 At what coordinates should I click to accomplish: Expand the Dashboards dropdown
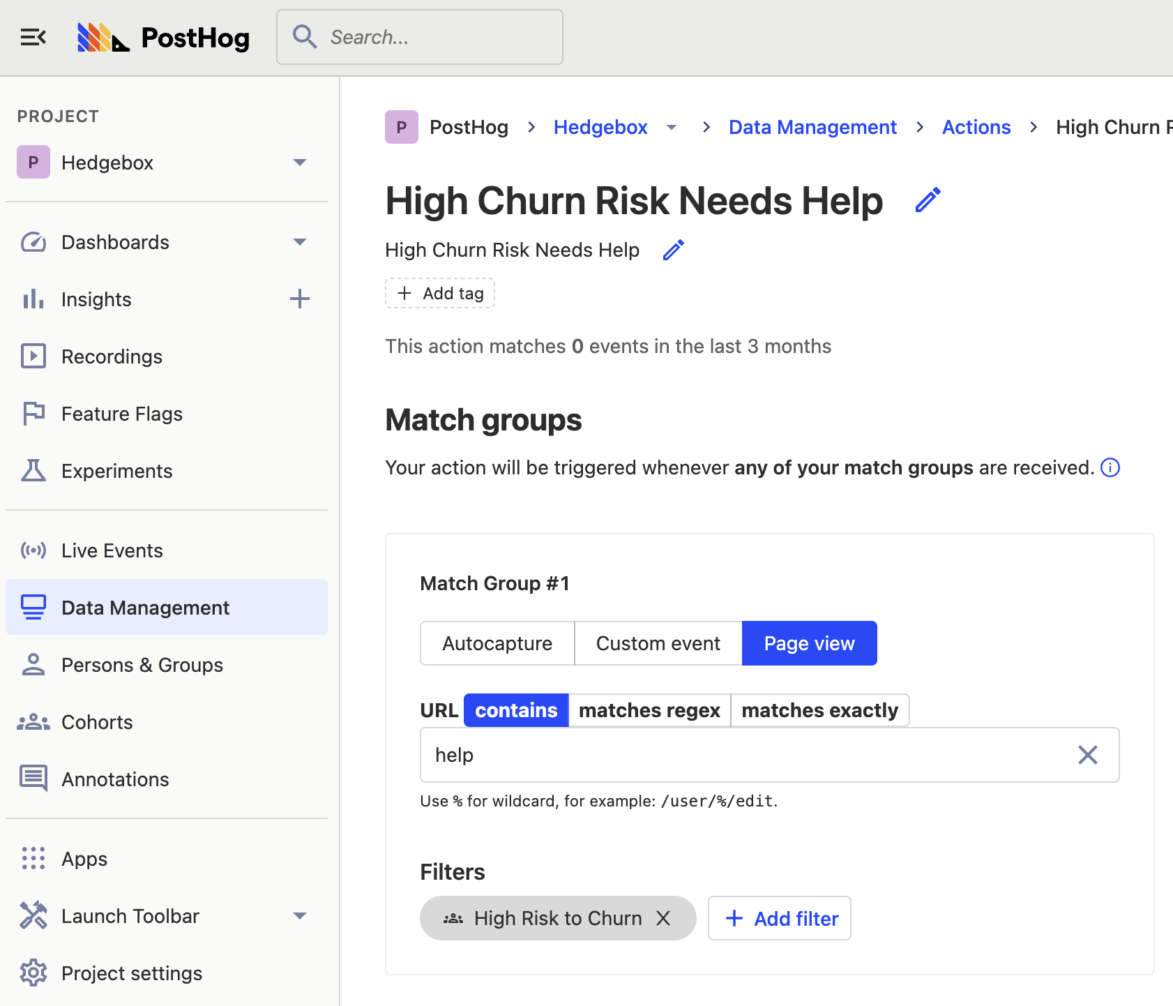point(299,241)
